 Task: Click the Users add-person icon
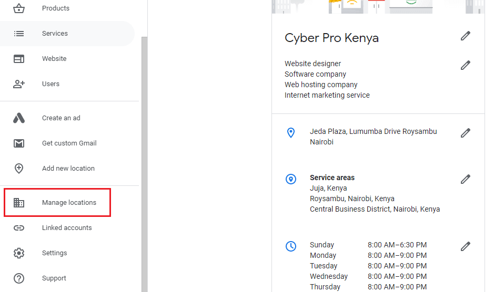pos(19,84)
